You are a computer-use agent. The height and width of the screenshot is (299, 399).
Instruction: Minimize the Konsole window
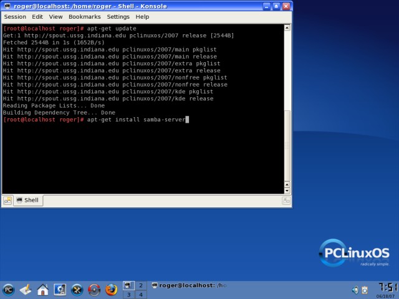point(266,6)
